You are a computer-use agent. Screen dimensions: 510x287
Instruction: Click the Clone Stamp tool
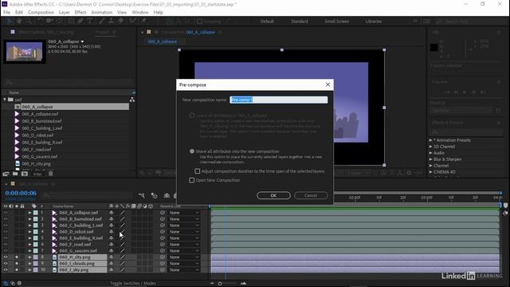tap(111, 22)
